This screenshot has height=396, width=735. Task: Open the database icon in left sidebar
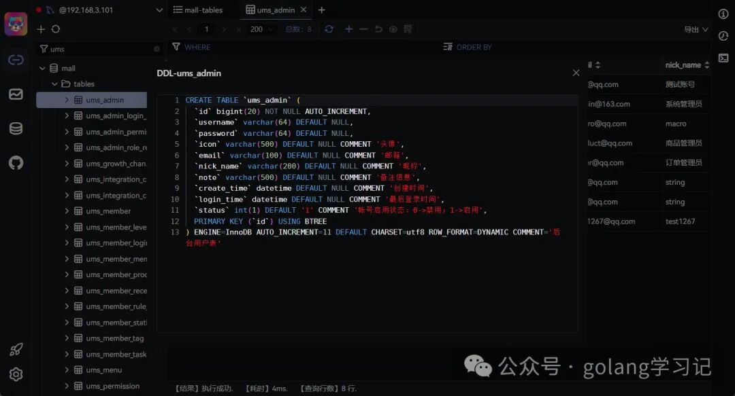click(16, 128)
